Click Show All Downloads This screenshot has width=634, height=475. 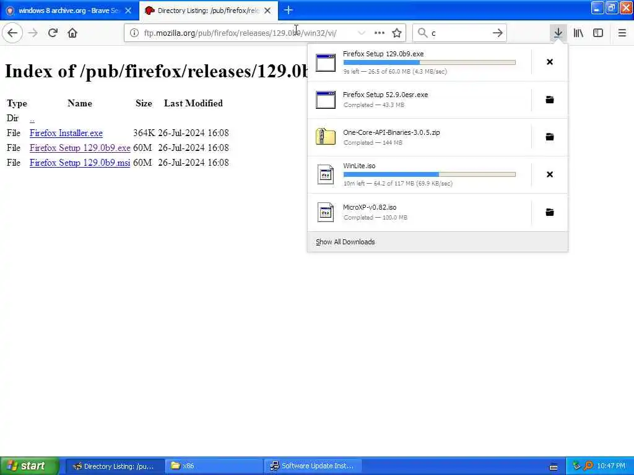[345, 242]
